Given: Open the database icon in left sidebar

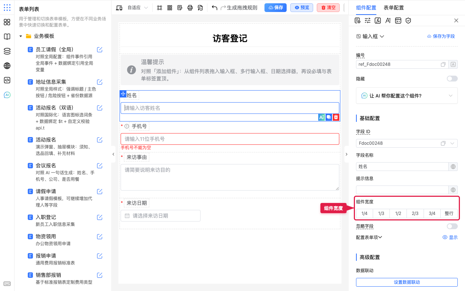Looking at the screenshot, I should [x=7, y=51].
